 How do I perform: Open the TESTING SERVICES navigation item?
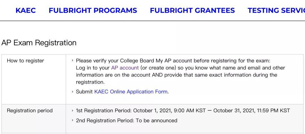pos(276,10)
